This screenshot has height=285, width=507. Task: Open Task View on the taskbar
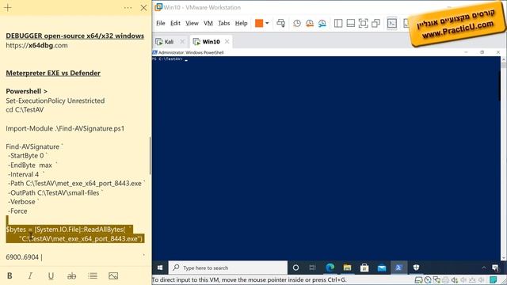(312, 268)
